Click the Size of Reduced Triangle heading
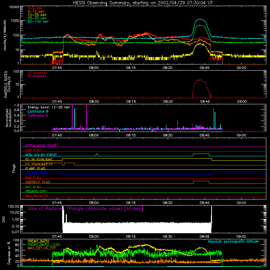 pyautogui.click(x=85, y=209)
